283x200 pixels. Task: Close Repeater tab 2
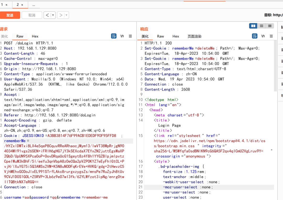tap(22, 5)
